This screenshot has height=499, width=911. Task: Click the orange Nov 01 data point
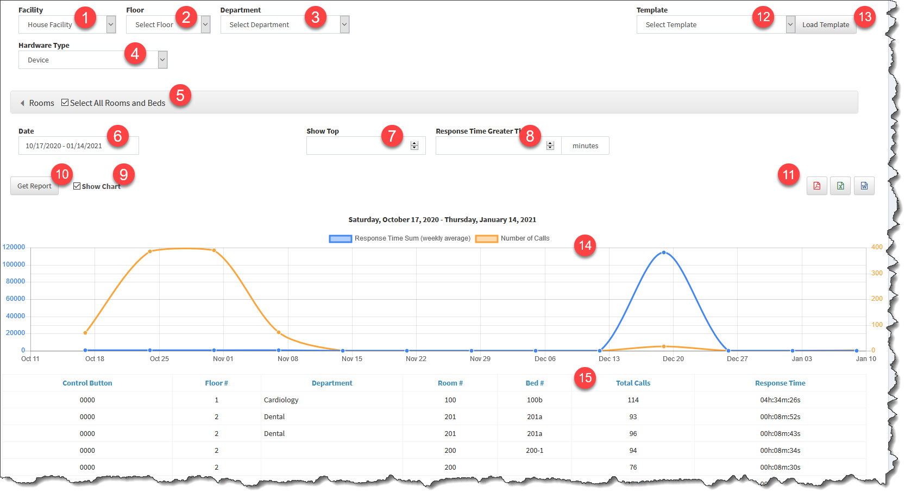click(x=214, y=250)
